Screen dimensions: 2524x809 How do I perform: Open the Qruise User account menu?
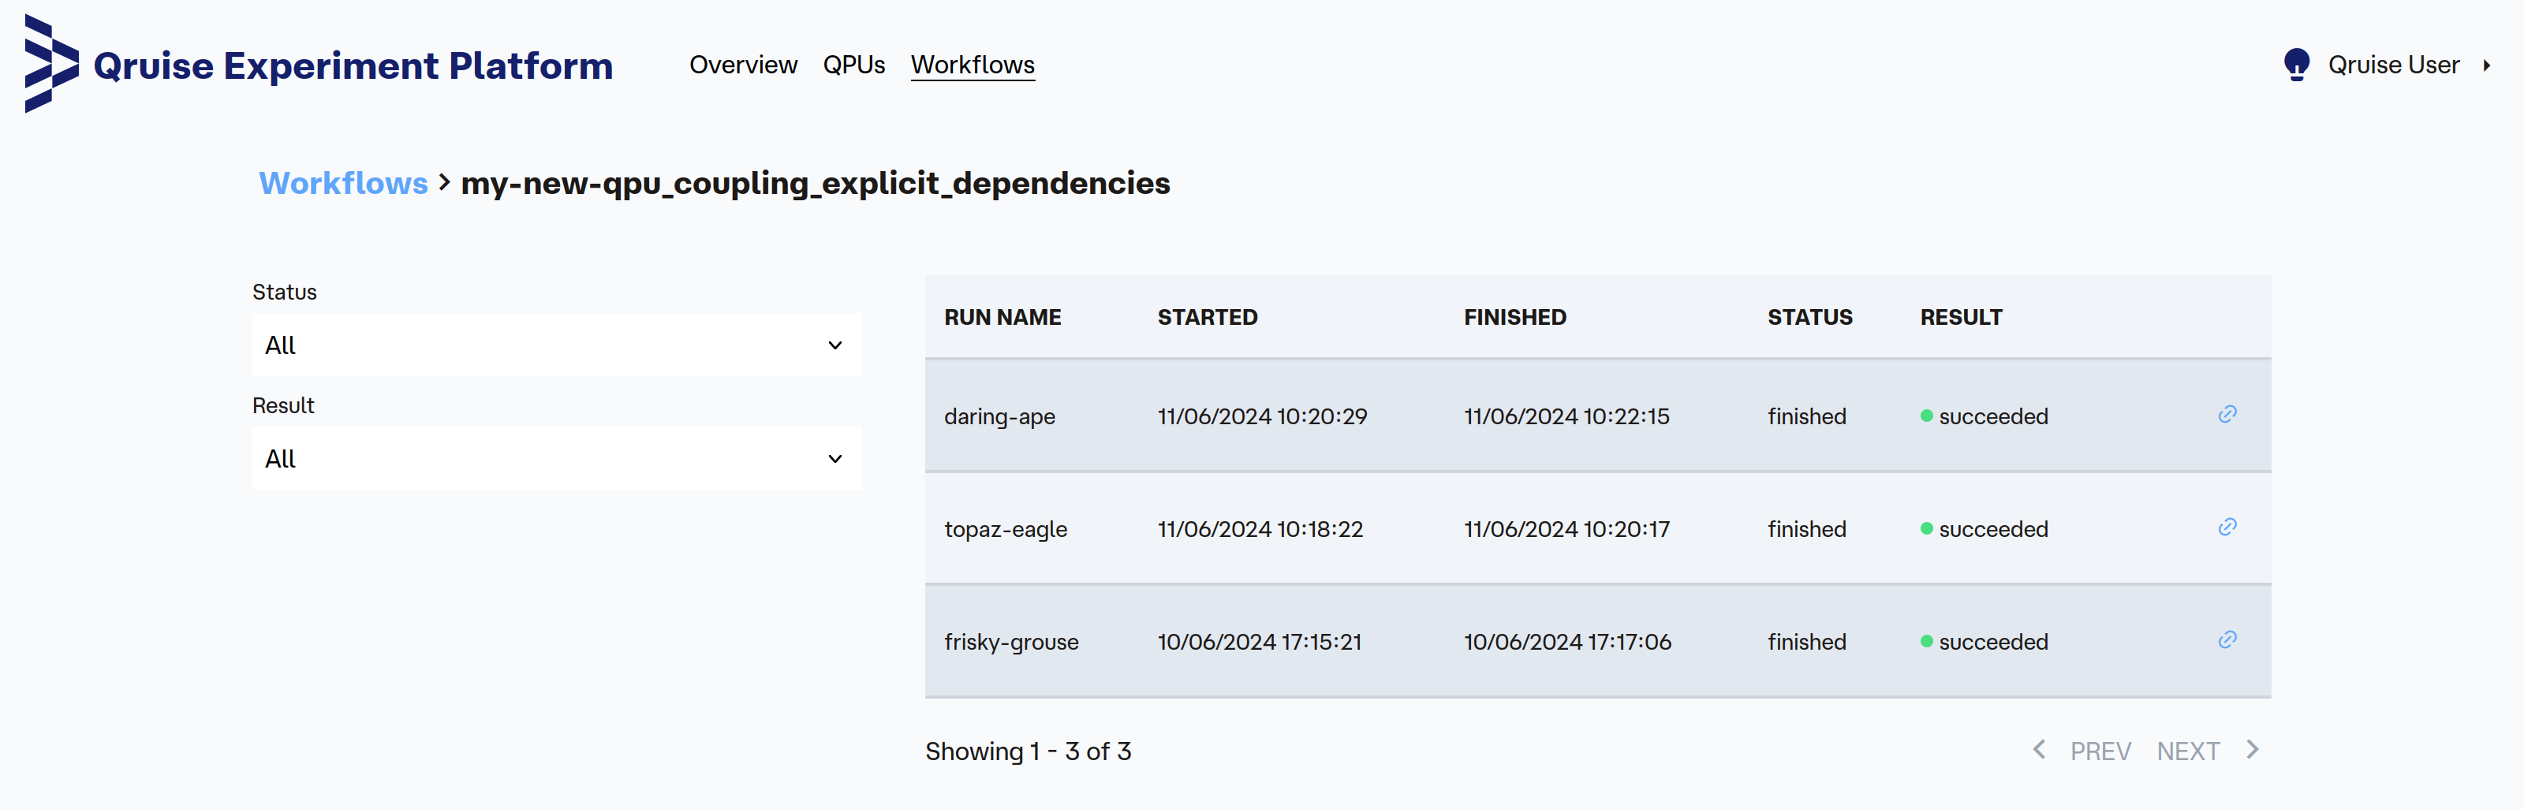[x=2394, y=65]
